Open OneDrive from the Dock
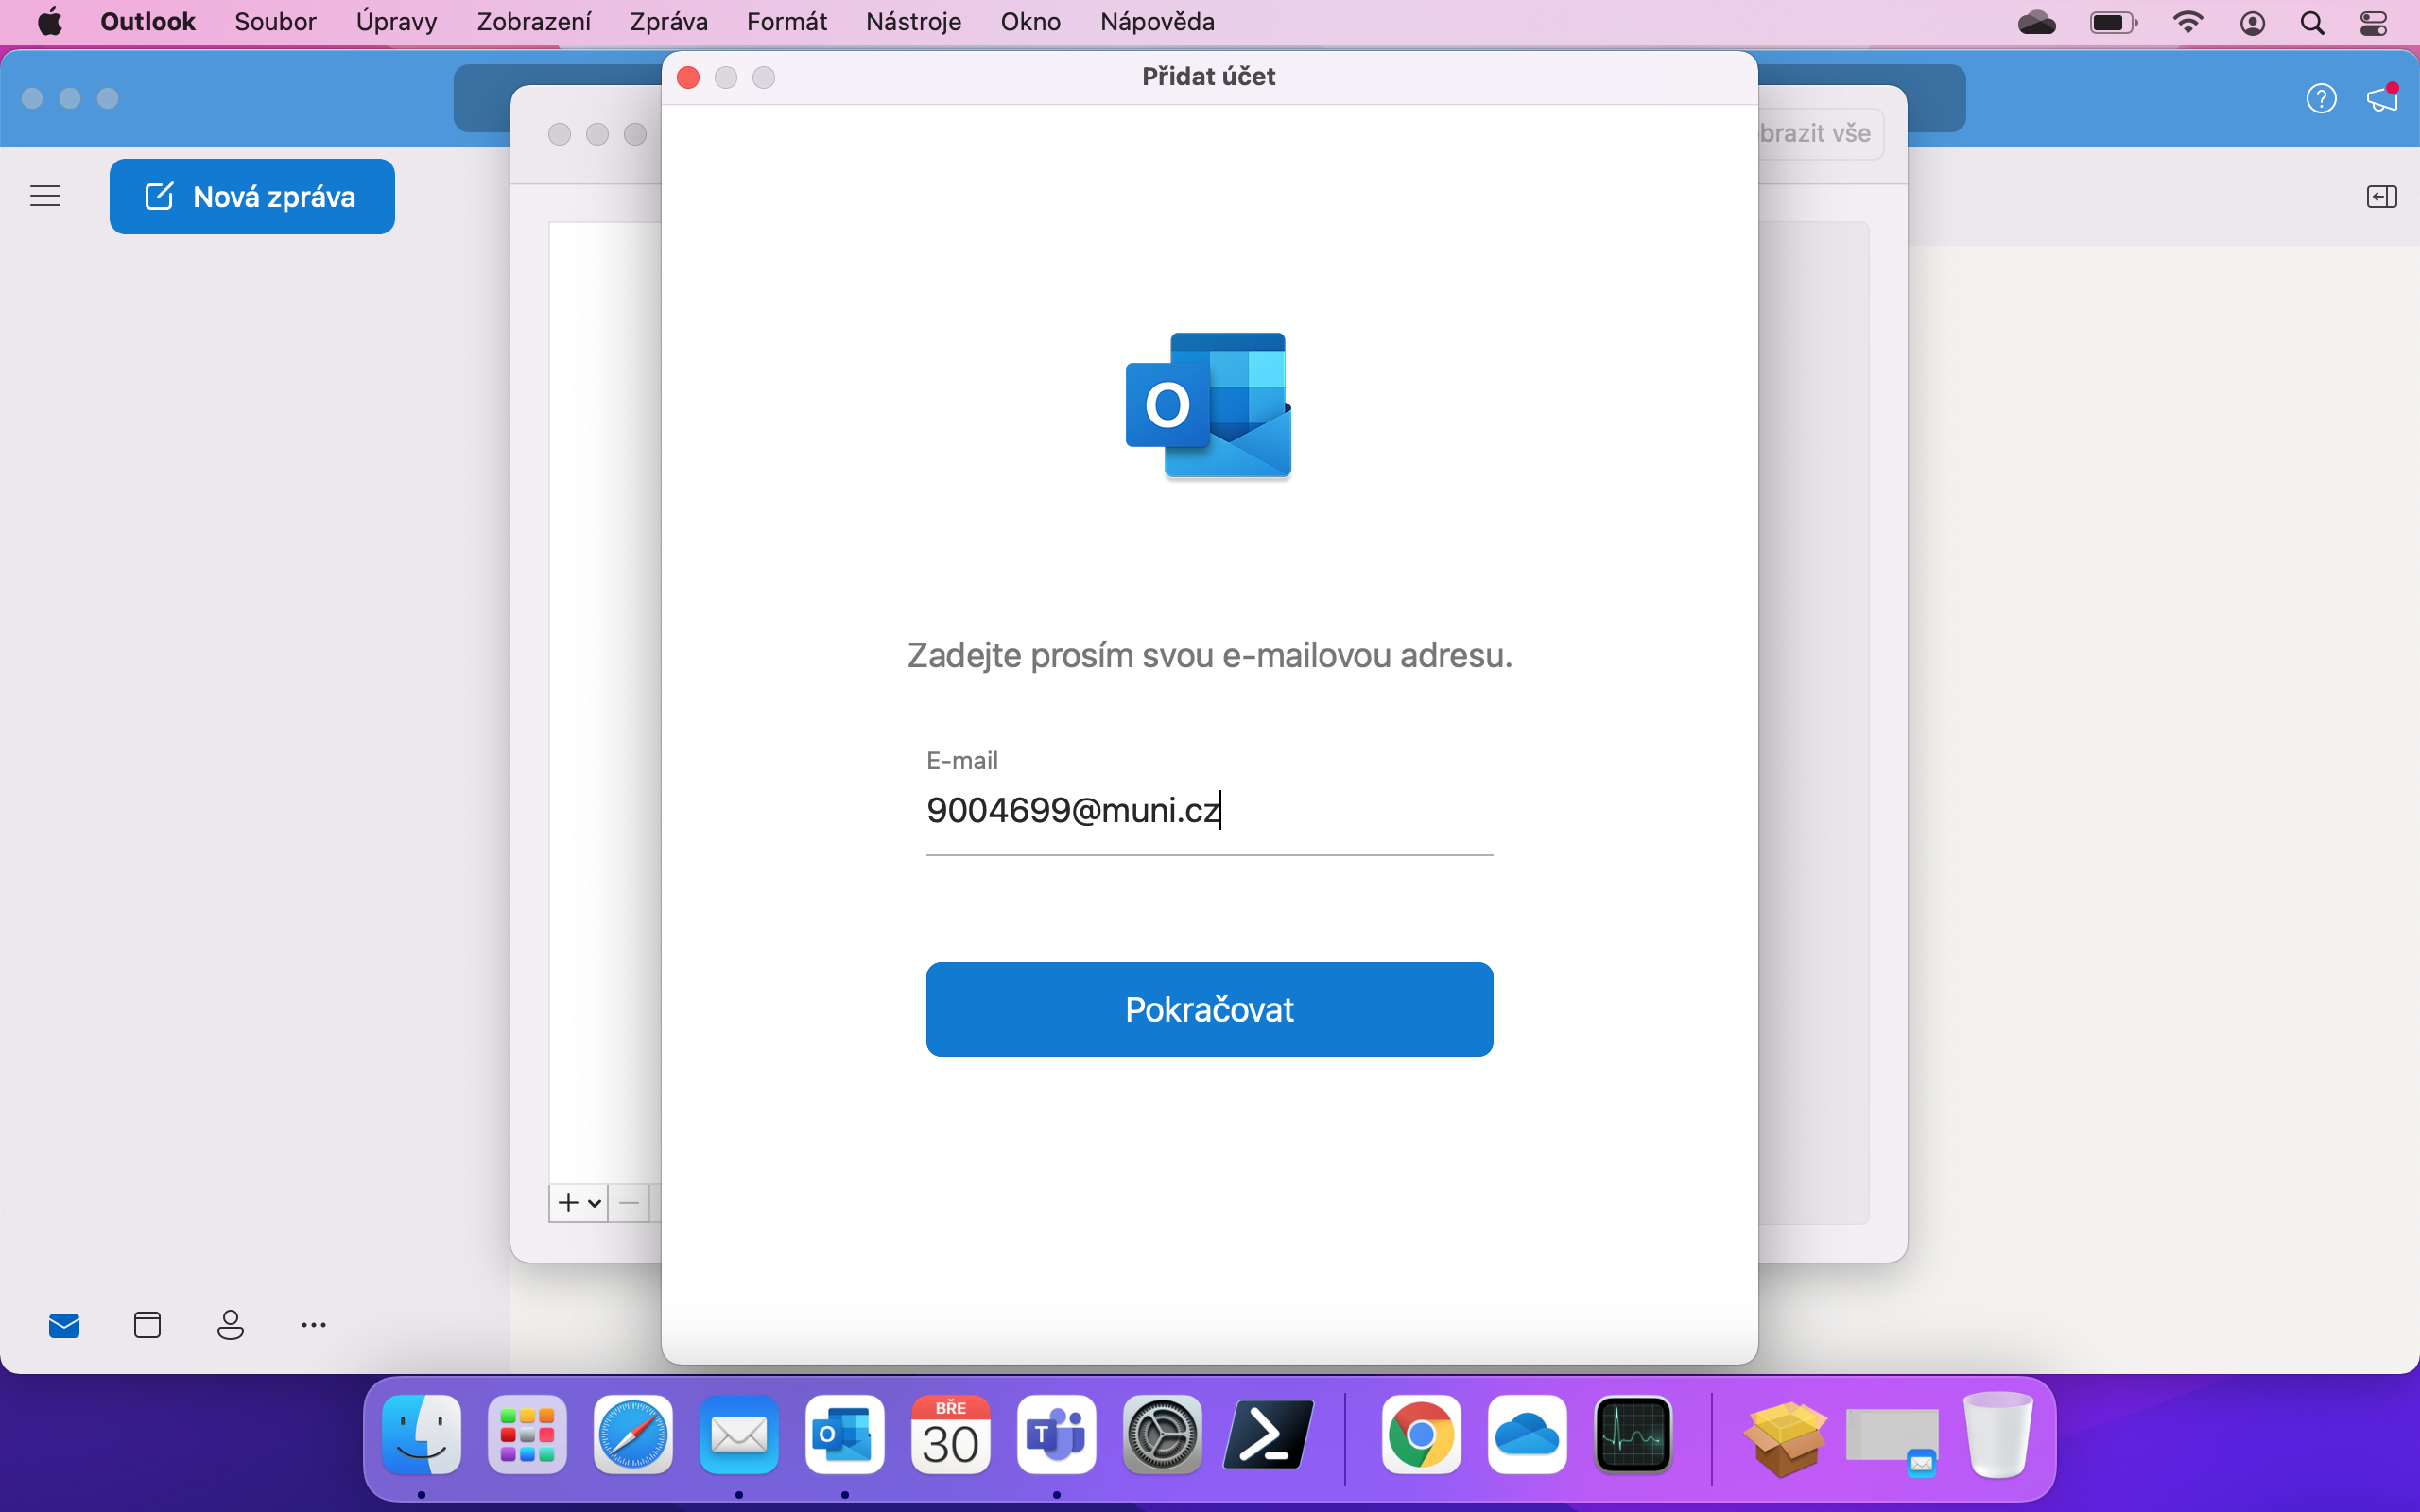 1527,1435
